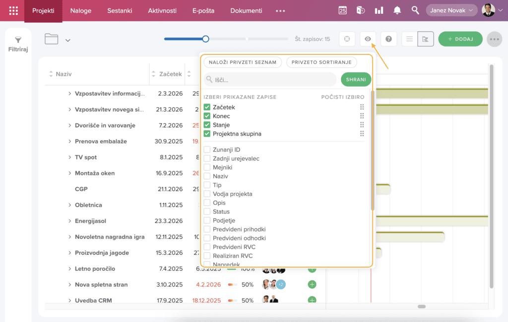Open the Janez Novak user dropdown

[451, 10]
